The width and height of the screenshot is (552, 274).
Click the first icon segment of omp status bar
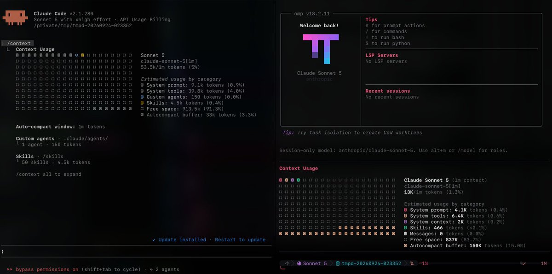(287, 264)
